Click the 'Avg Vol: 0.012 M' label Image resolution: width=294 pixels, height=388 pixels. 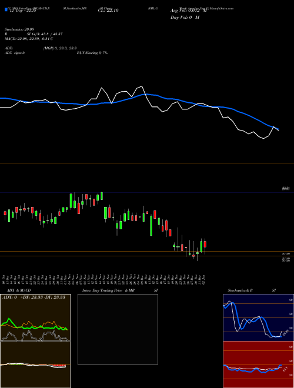pos(188,11)
